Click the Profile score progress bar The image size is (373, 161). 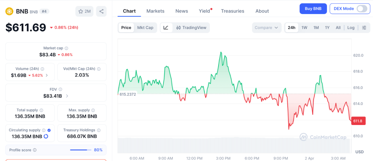81,150
